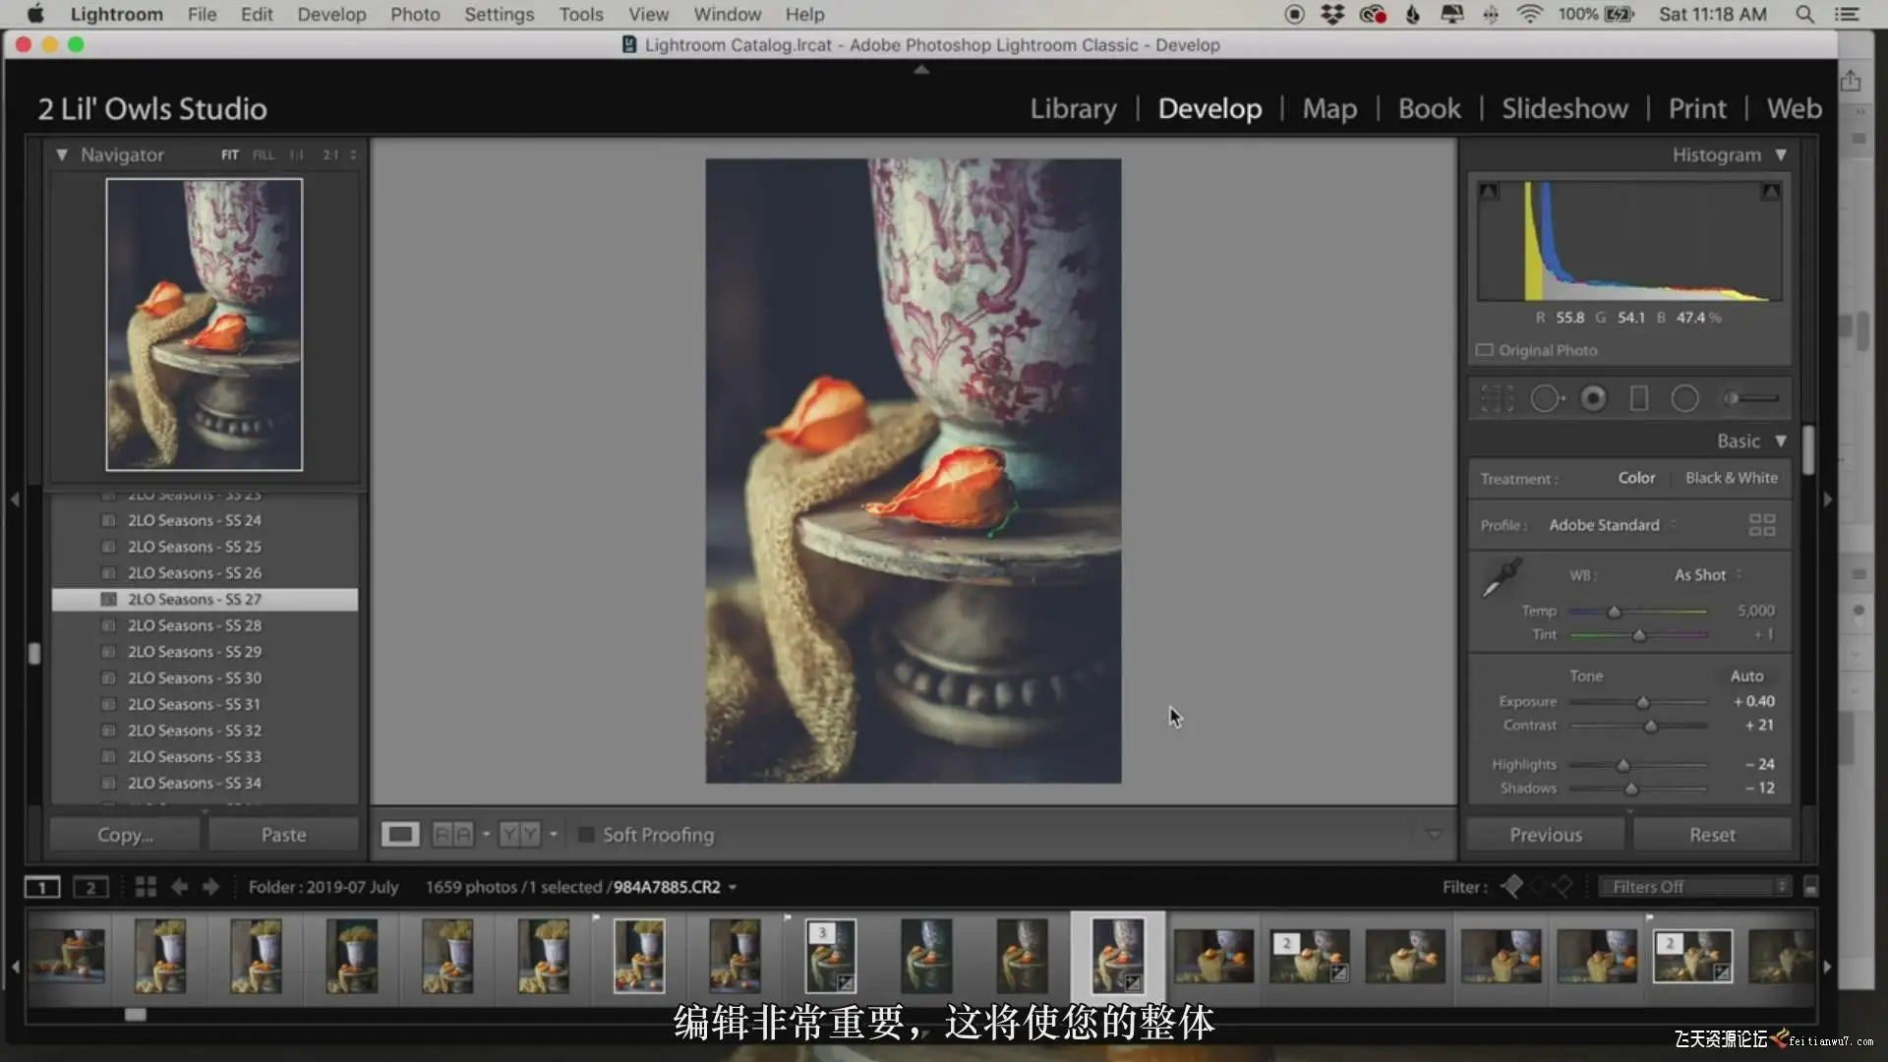Image resolution: width=1888 pixels, height=1062 pixels.
Task: Collapse the Navigator panel
Action: [62, 154]
